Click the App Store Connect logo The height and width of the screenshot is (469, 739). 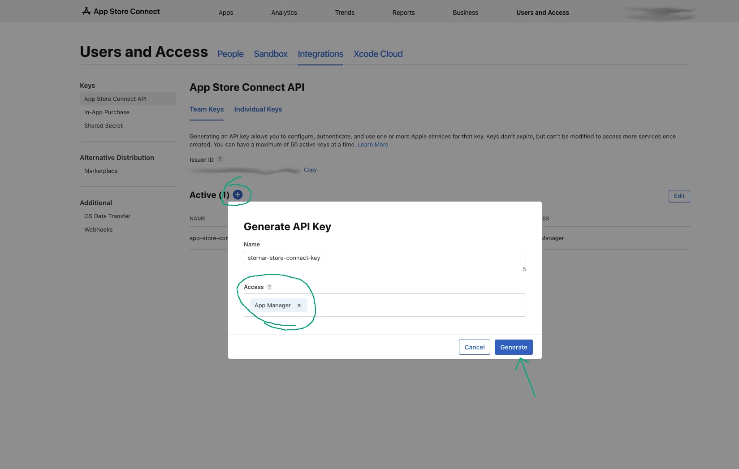point(121,11)
